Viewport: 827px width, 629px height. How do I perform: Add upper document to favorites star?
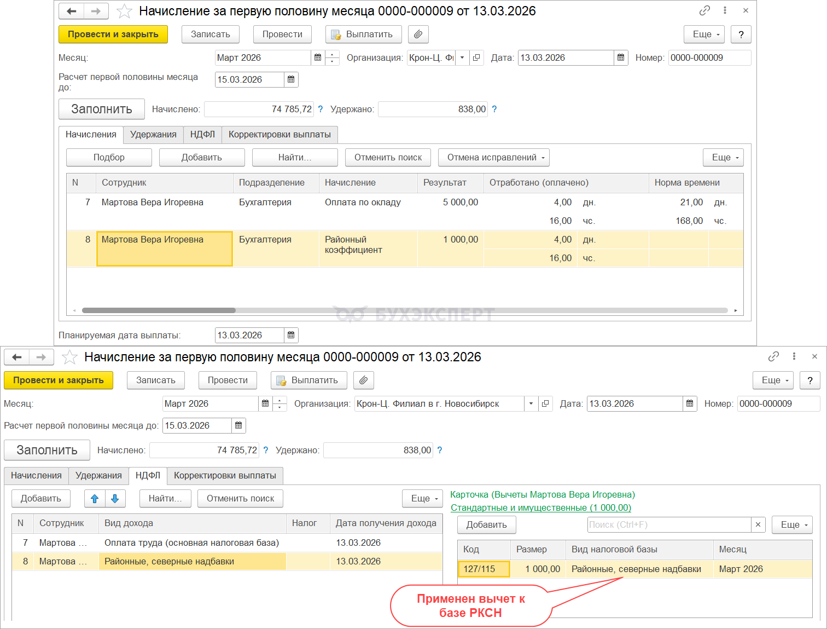[x=124, y=11]
